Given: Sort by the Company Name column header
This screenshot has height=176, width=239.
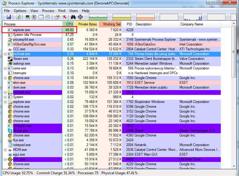Looking at the screenshot, I should click(200, 24).
